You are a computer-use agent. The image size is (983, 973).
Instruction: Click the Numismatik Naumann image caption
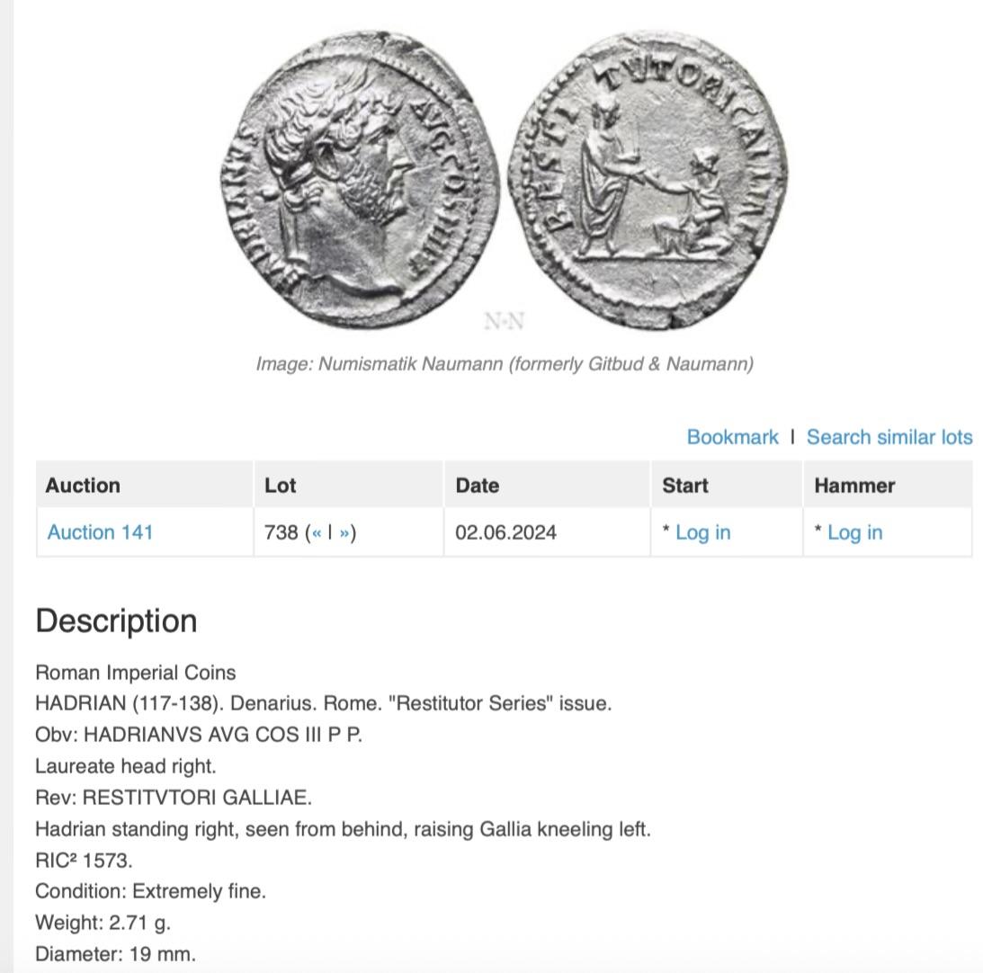click(x=504, y=364)
